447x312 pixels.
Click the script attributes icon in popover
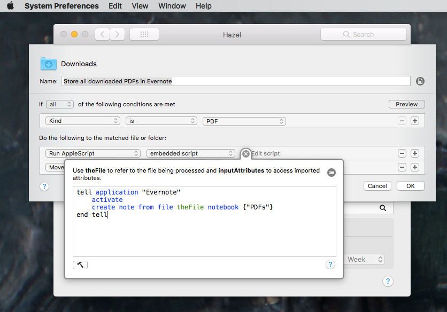pos(332,173)
